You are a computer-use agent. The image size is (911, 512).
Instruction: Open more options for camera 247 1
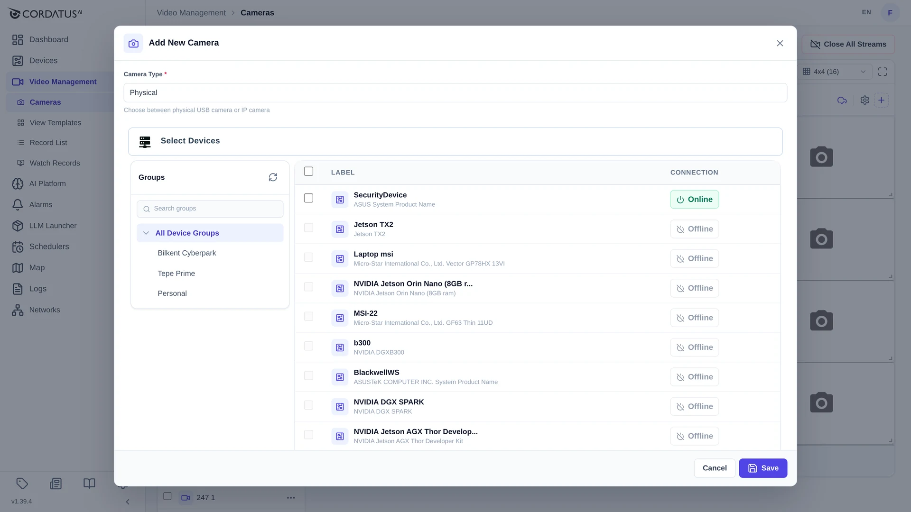click(291, 498)
